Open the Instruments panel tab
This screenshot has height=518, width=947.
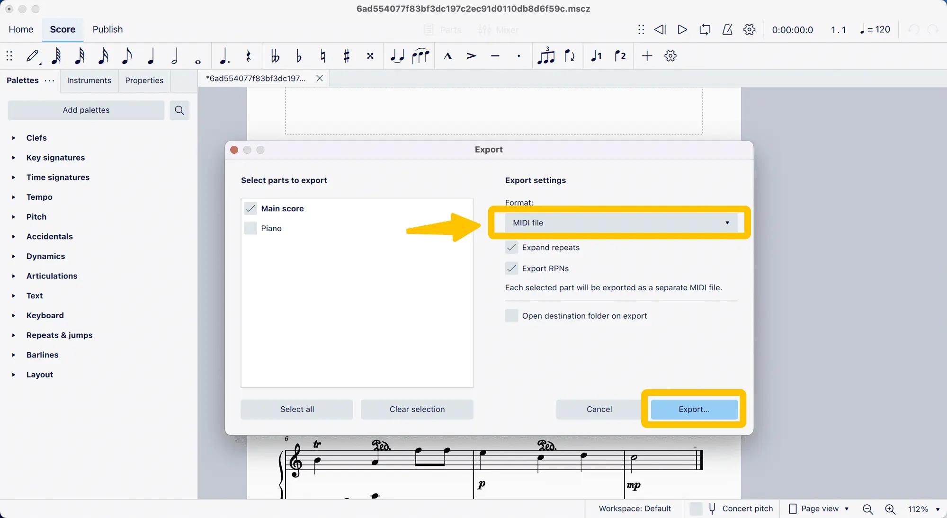point(89,80)
